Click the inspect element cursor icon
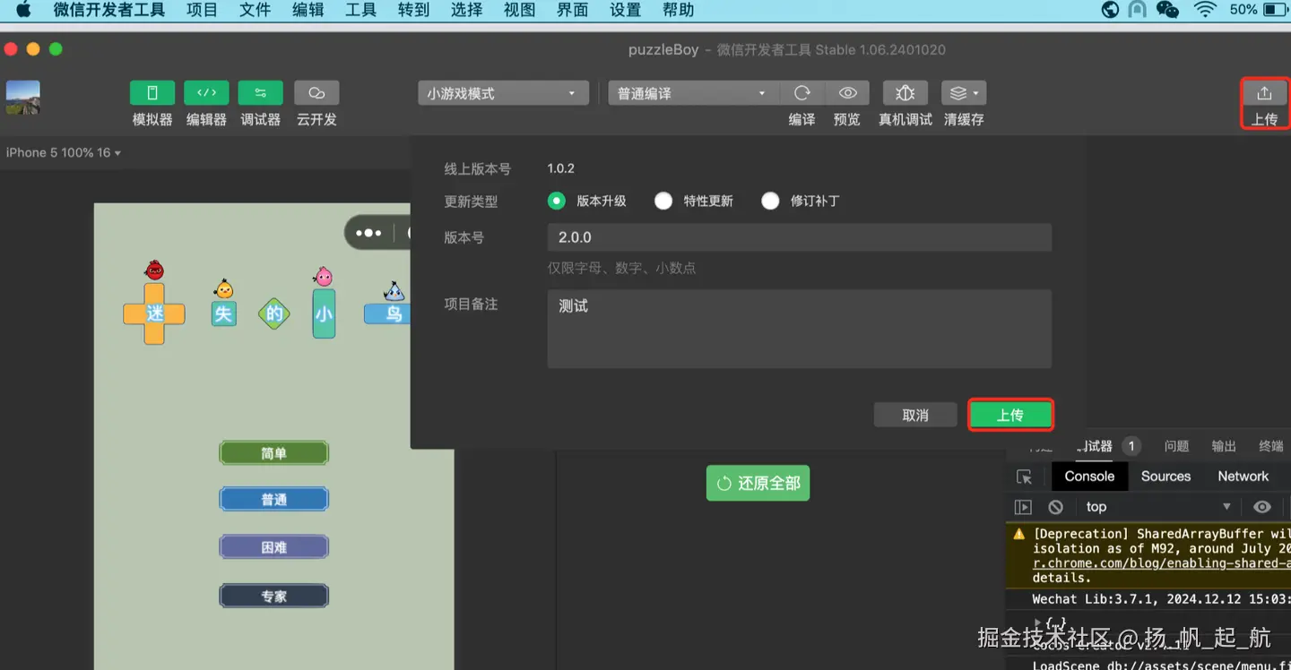This screenshot has width=1291, height=670. pyautogui.click(x=1024, y=477)
